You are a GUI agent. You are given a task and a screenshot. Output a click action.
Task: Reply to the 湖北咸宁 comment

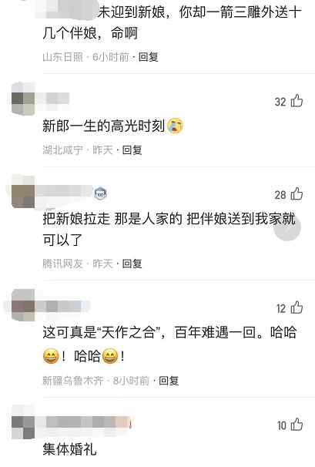(132, 150)
